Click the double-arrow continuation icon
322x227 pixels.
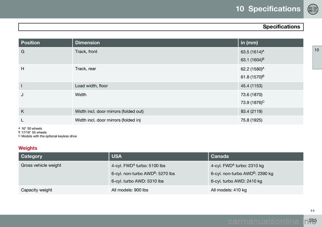point(313,211)
